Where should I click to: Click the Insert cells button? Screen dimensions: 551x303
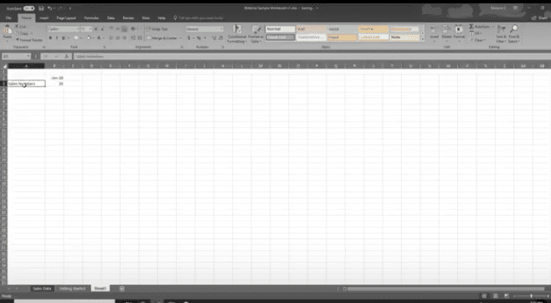(435, 33)
